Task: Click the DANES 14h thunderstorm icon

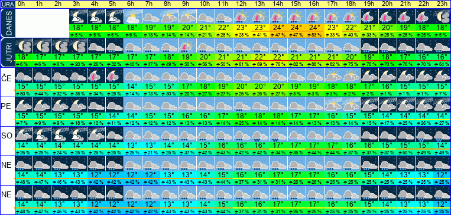Action: coord(278,16)
